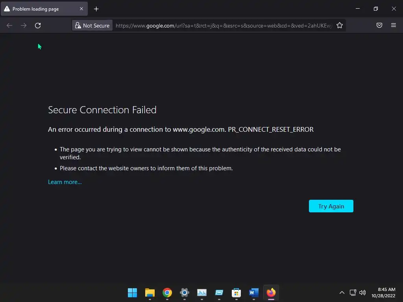403x302 pixels.
Task: Open the Firefox application menu
Action: (x=394, y=26)
